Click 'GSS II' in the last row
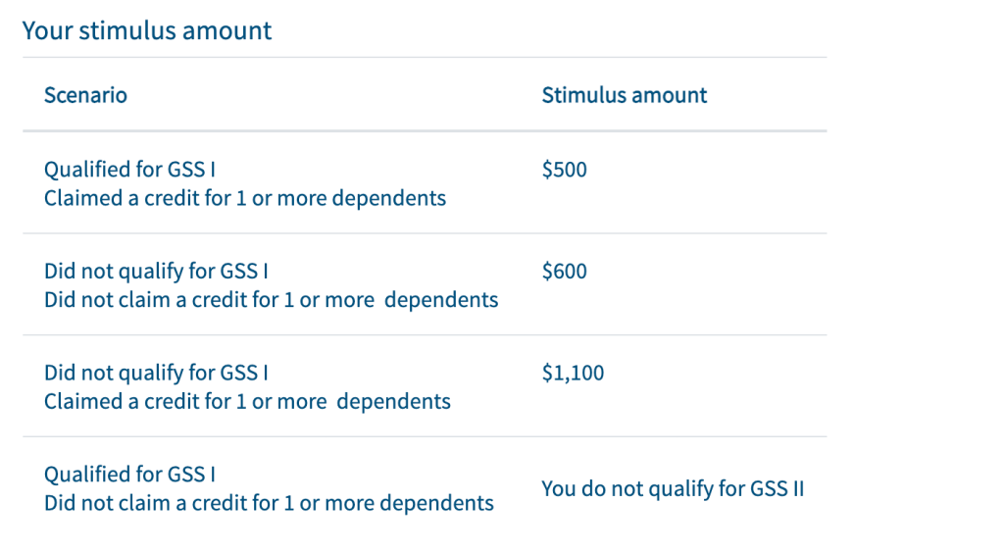 pos(777,488)
